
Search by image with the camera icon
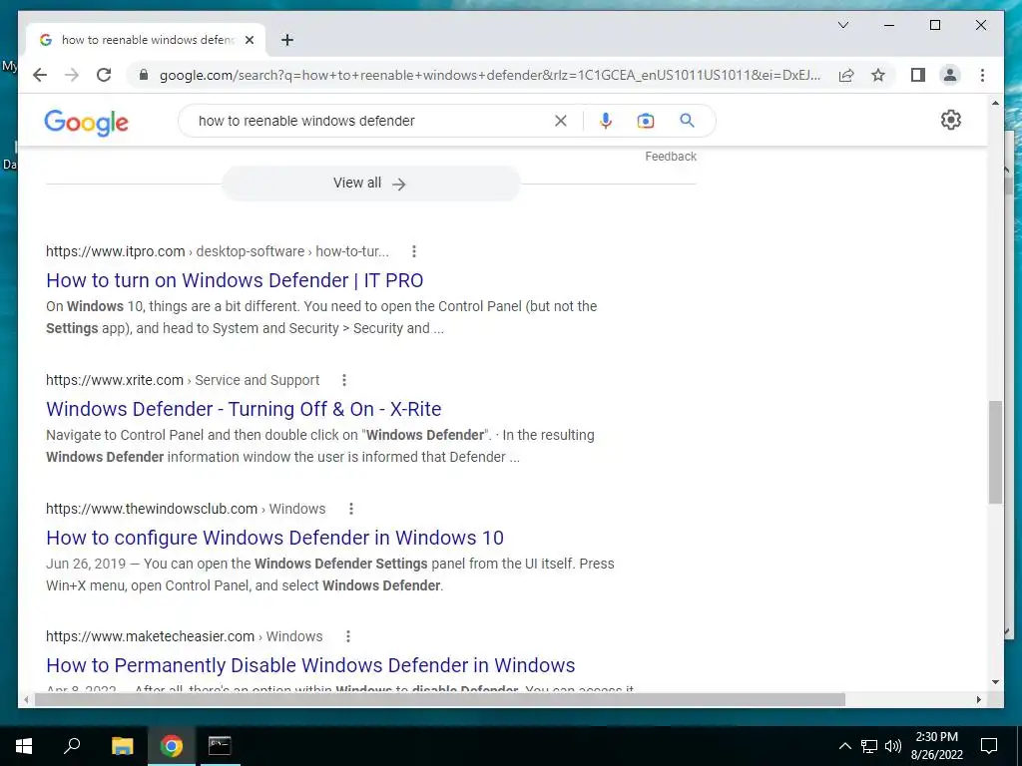tap(646, 121)
